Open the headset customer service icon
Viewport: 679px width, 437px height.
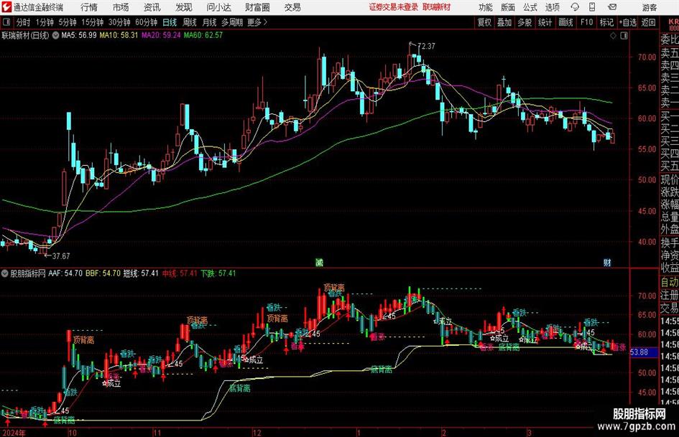575,7
